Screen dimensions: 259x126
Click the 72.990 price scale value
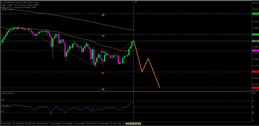pos(255,59)
